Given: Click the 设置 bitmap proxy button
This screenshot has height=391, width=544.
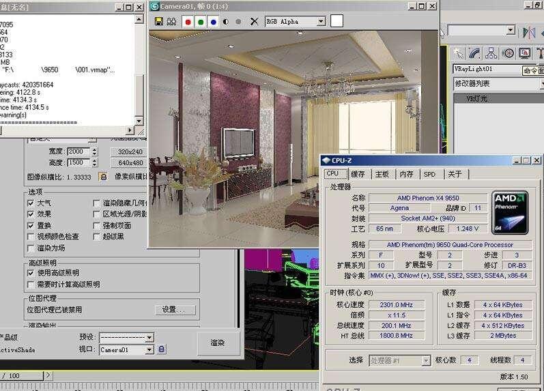Looking at the screenshot, I should tap(175, 310).
